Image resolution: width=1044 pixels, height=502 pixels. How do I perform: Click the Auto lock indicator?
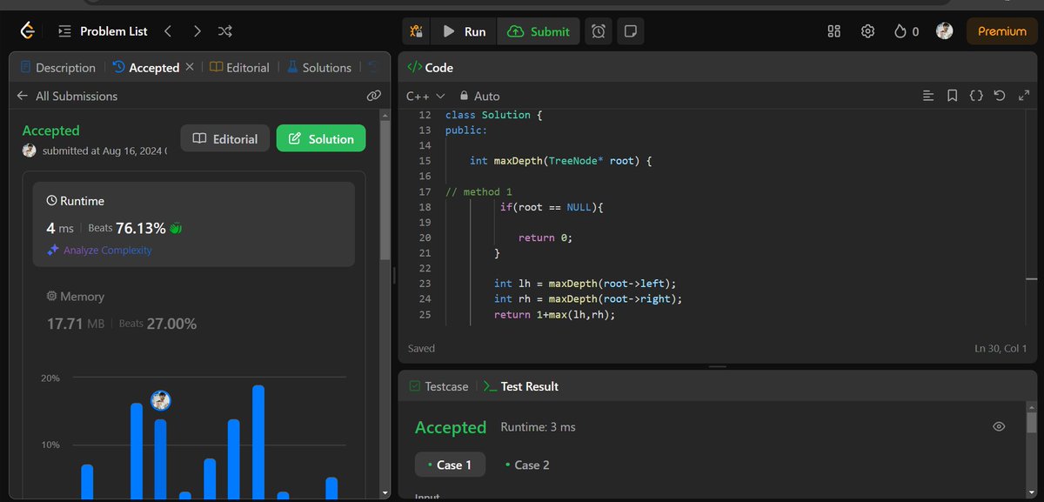(480, 96)
